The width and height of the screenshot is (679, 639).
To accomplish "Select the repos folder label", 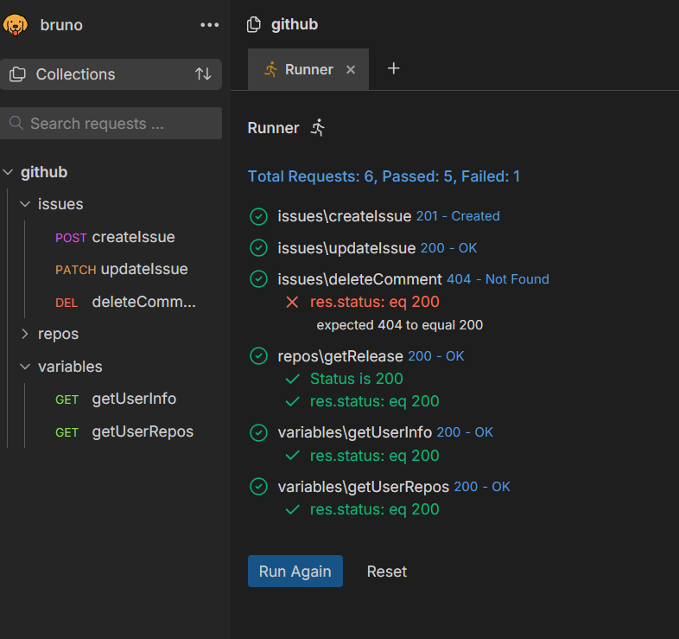I will (59, 335).
